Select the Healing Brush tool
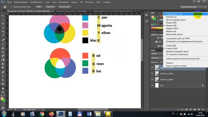This screenshot has height=117, width=208. [x=3, y=40]
